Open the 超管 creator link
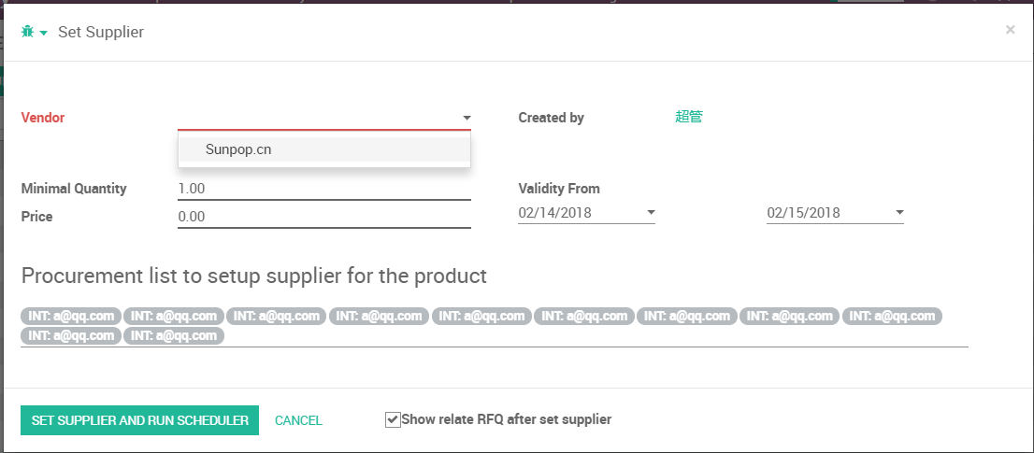1034x453 pixels. click(688, 118)
